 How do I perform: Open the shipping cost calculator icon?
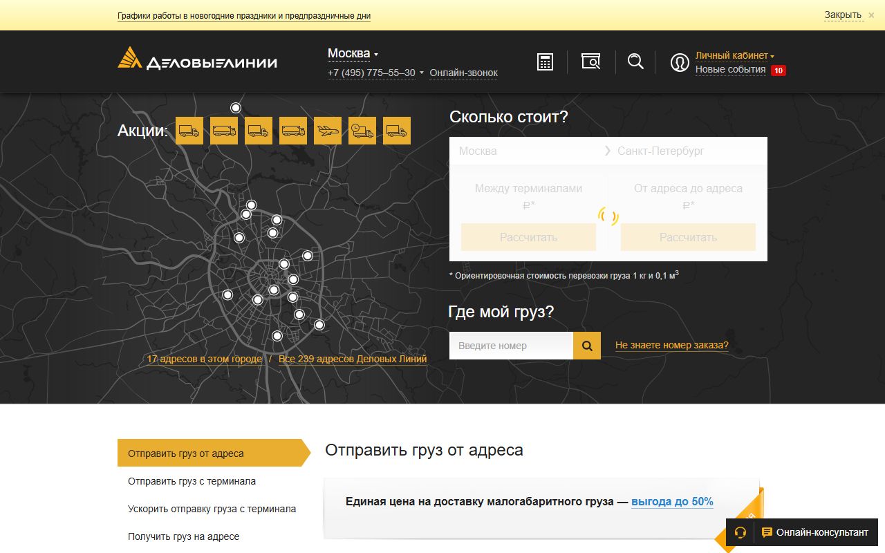[546, 62]
